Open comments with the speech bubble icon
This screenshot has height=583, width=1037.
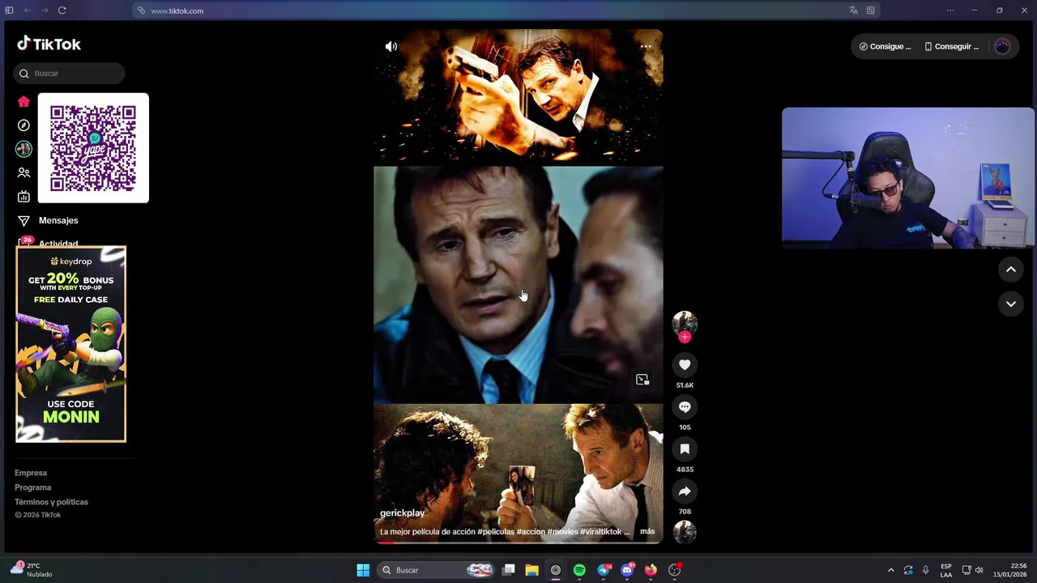[x=685, y=407]
